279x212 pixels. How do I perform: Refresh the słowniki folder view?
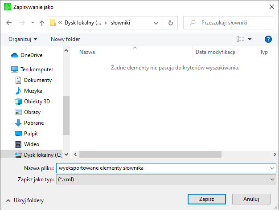(170, 23)
